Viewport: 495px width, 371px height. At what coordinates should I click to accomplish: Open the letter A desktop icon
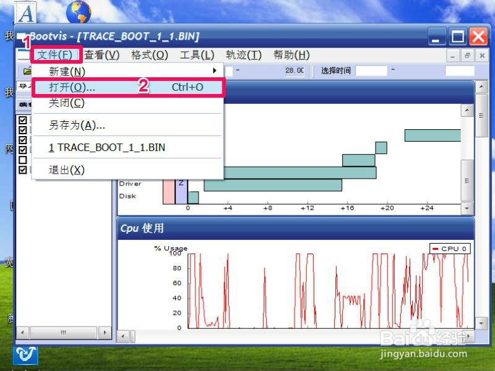click(x=25, y=12)
